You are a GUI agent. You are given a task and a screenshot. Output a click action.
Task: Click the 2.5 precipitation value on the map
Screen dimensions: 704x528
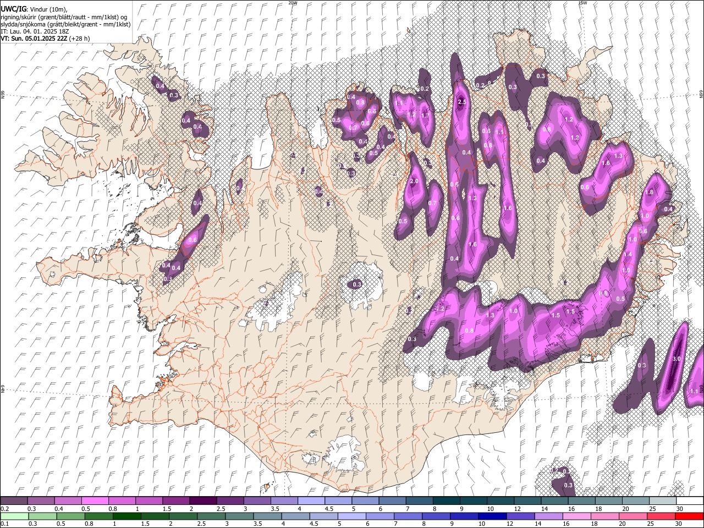(x=462, y=102)
